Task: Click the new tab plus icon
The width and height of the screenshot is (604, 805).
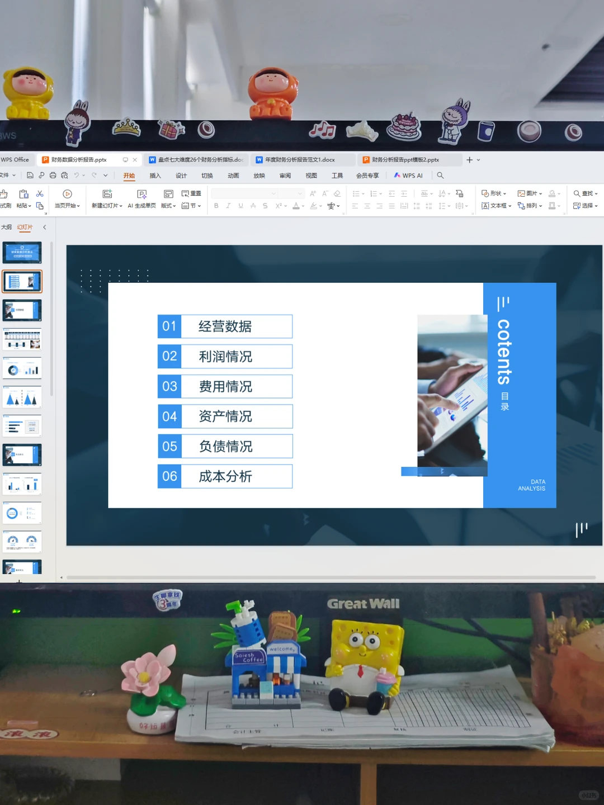Action: [469, 160]
